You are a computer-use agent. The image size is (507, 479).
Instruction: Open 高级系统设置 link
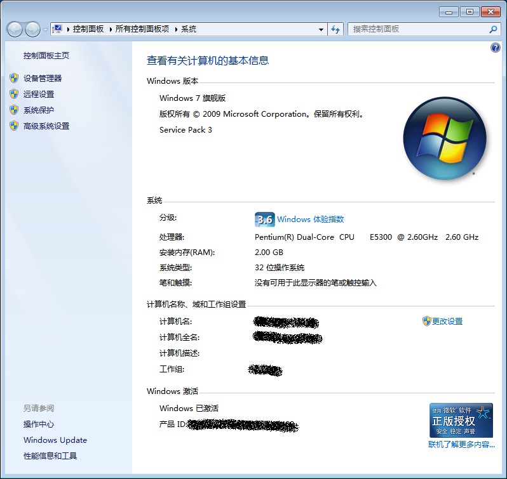pyautogui.click(x=46, y=126)
